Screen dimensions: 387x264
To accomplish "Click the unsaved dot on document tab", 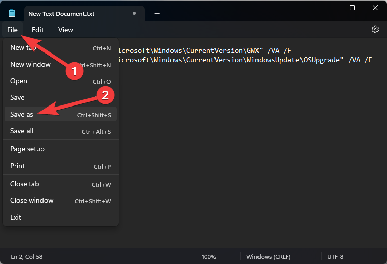I will pos(134,13).
